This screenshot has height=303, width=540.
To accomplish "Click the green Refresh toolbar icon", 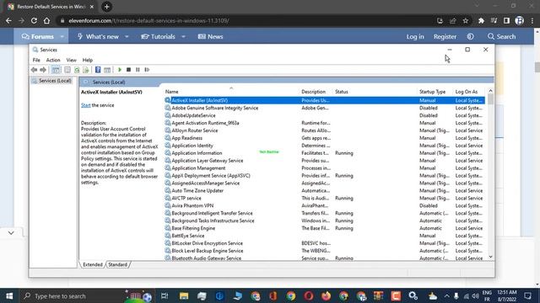I will tap(77, 70).
